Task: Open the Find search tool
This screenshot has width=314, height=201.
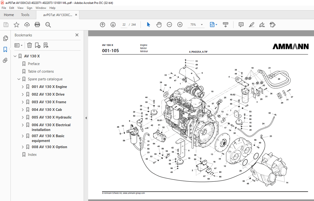Action: coord(48,25)
